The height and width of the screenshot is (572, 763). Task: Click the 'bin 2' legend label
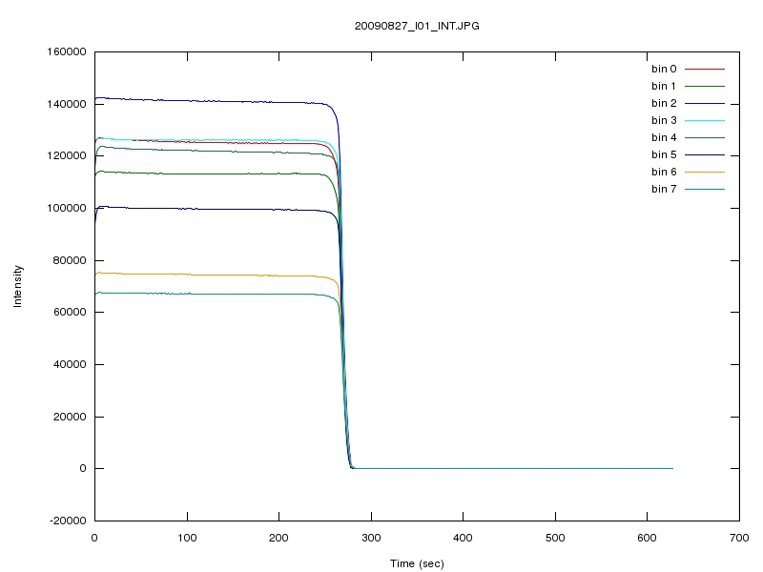pos(664,103)
